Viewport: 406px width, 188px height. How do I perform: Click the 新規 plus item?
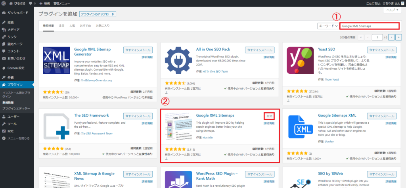[x=44, y=3]
